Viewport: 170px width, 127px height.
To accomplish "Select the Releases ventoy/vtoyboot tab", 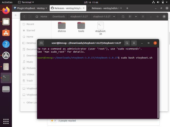I will pos(68,8).
